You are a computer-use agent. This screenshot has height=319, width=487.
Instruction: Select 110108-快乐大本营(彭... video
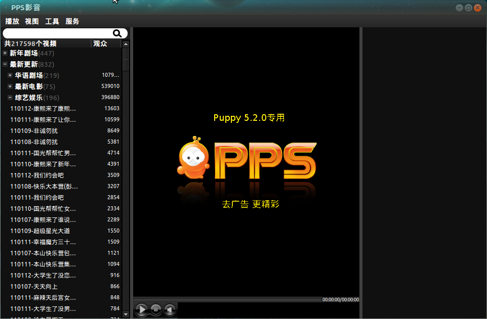pos(44,187)
